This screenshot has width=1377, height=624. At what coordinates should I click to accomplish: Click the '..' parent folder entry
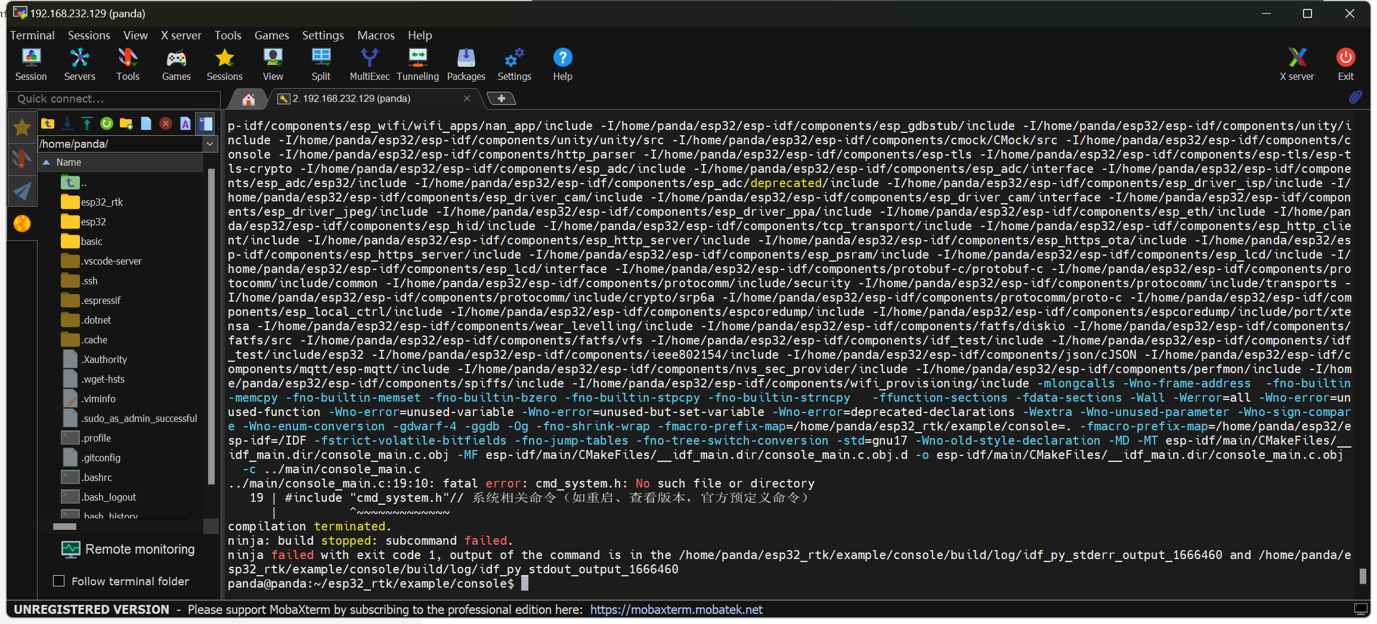click(x=75, y=183)
